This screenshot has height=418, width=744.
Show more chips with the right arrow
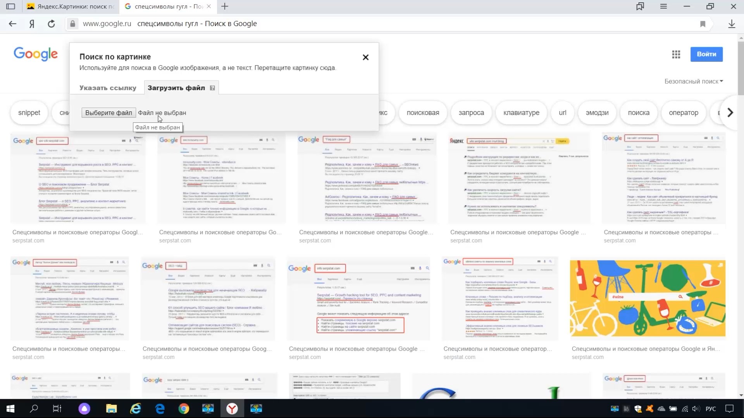(730, 113)
